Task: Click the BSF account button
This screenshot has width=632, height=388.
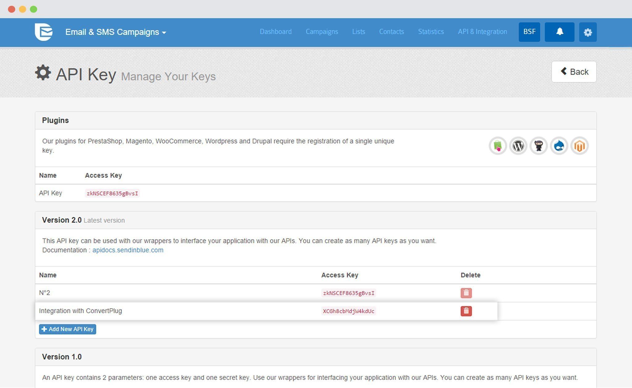Action: pyautogui.click(x=529, y=32)
